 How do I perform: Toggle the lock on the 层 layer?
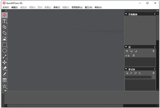[129, 56]
